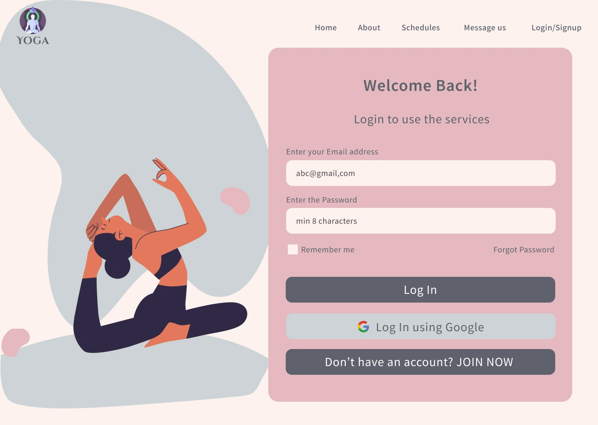
Task: Focus the Email address input field
Action: (421, 173)
